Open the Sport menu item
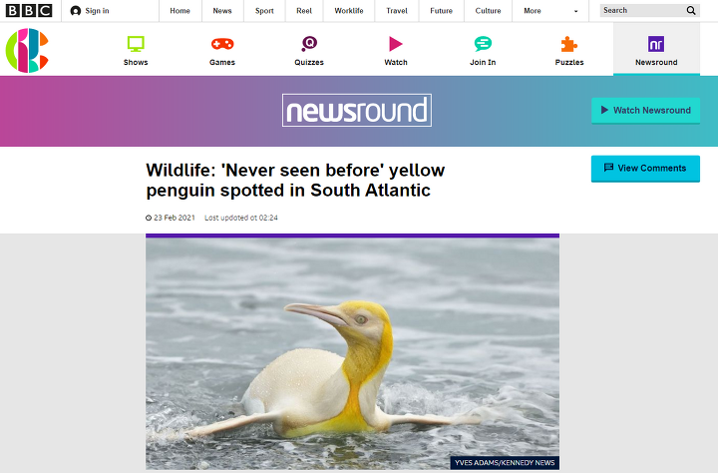The width and height of the screenshot is (718, 473). (x=264, y=11)
